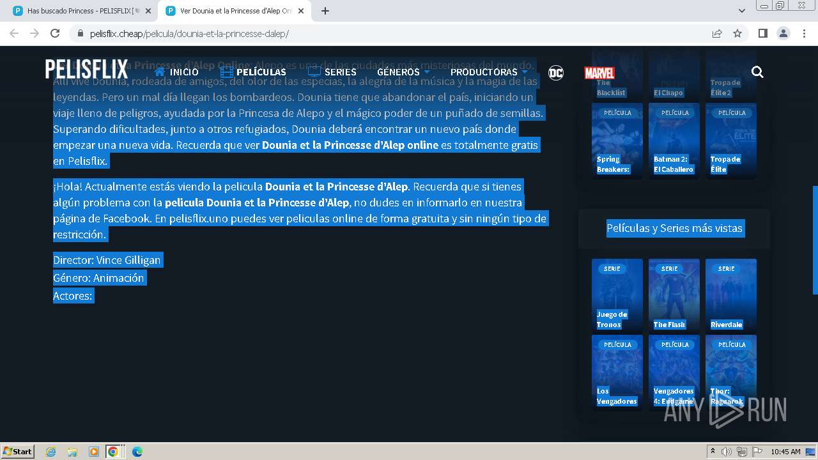This screenshot has height=460, width=818.
Task: Open the Chrome profile avatar
Action: tap(783, 33)
